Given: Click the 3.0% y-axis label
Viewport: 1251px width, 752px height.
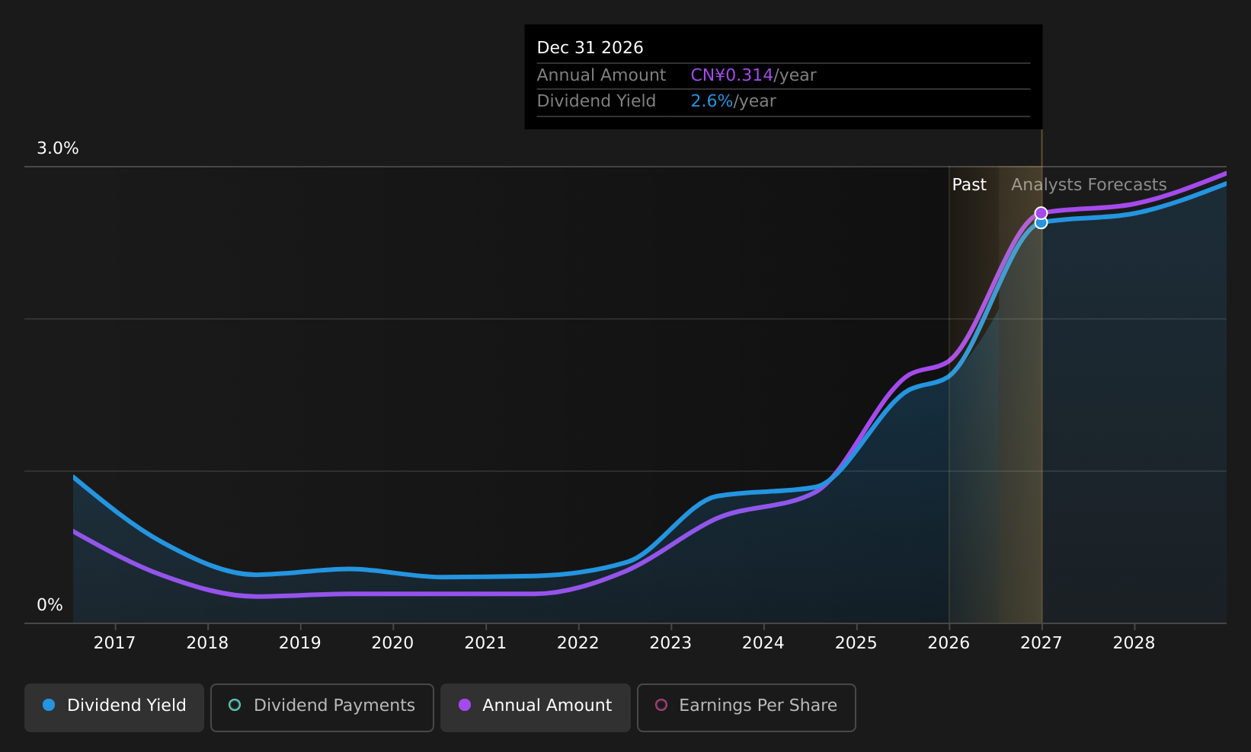Looking at the screenshot, I should 58,148.
